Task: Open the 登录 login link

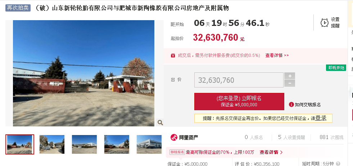Action: tap(321, 118)
